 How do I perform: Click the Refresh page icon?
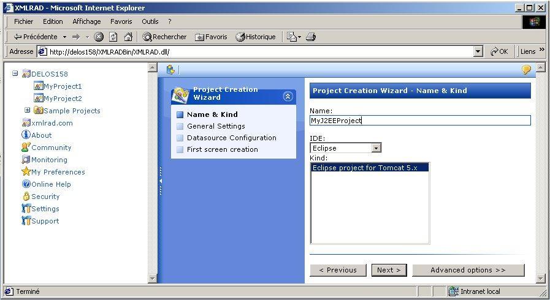coord(113,37)
